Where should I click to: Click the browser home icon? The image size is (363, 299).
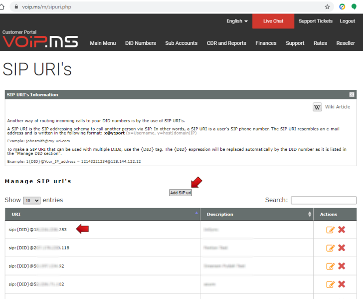coord(2,7)
